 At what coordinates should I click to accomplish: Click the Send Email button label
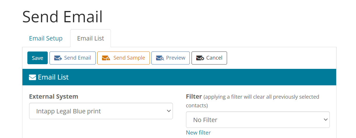click(78, 58)
